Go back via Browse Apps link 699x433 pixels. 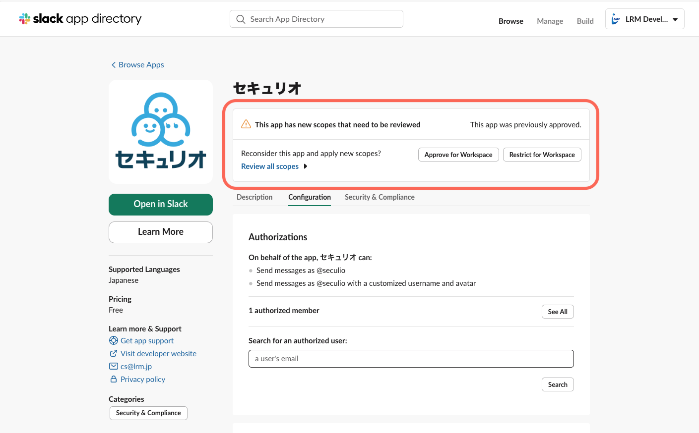pyautogui.click(x=141, y=65)
